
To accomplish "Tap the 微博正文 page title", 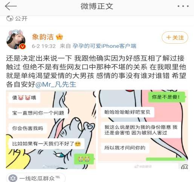I will [97, 6].
